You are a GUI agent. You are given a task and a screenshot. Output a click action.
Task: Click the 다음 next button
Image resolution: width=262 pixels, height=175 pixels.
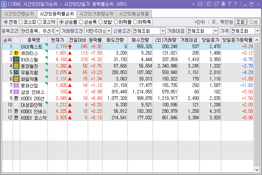click(x=253, y=22)
